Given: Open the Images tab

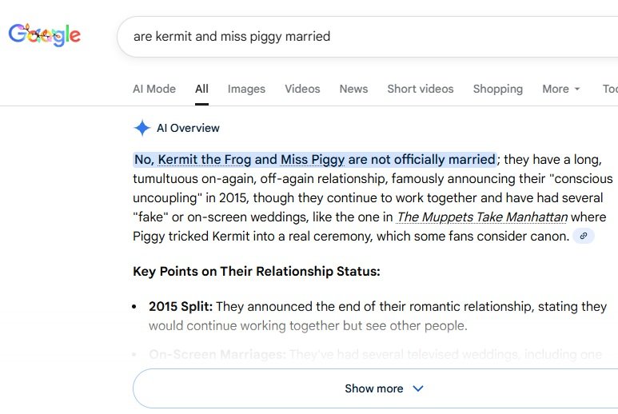Looking at the screenshot, I should click(246, 89).
